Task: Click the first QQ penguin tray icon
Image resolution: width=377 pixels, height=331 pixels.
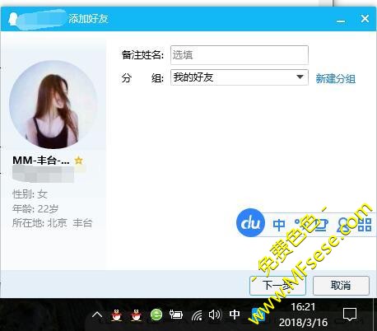Action: click(117, 315)
